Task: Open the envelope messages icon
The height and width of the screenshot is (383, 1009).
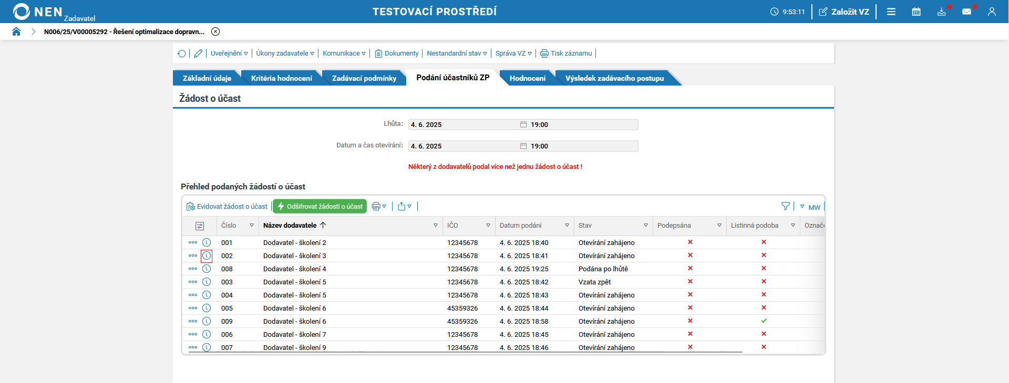Action: coord(966,12)
